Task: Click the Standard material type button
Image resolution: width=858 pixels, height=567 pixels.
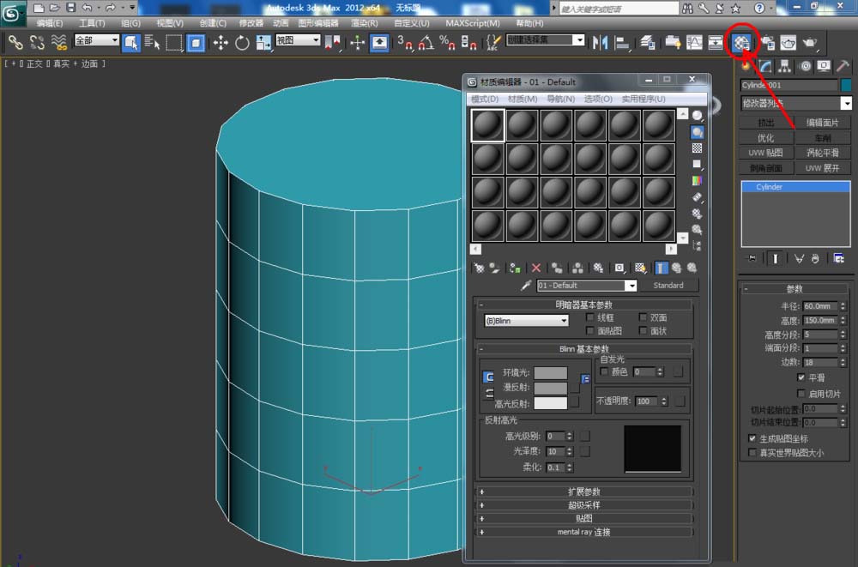Action: 668,286
